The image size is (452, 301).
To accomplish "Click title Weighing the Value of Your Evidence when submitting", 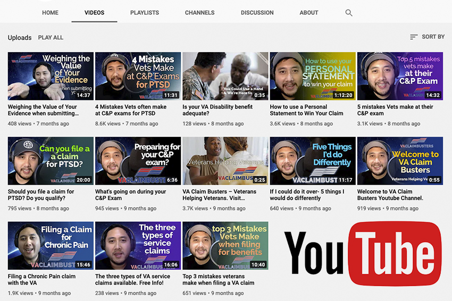I will click(43, 110).
